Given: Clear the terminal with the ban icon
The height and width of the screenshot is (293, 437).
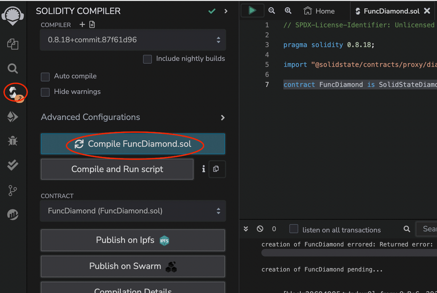Looking at the screenshot, I should click(260, 229).
